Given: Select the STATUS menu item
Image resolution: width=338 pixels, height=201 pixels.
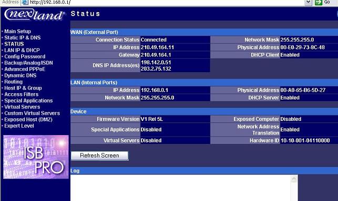Looking at the screenshot, I should (x=14, y=44).
